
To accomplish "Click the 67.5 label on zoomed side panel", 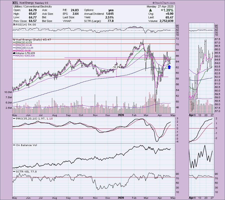I will [217, 39].
